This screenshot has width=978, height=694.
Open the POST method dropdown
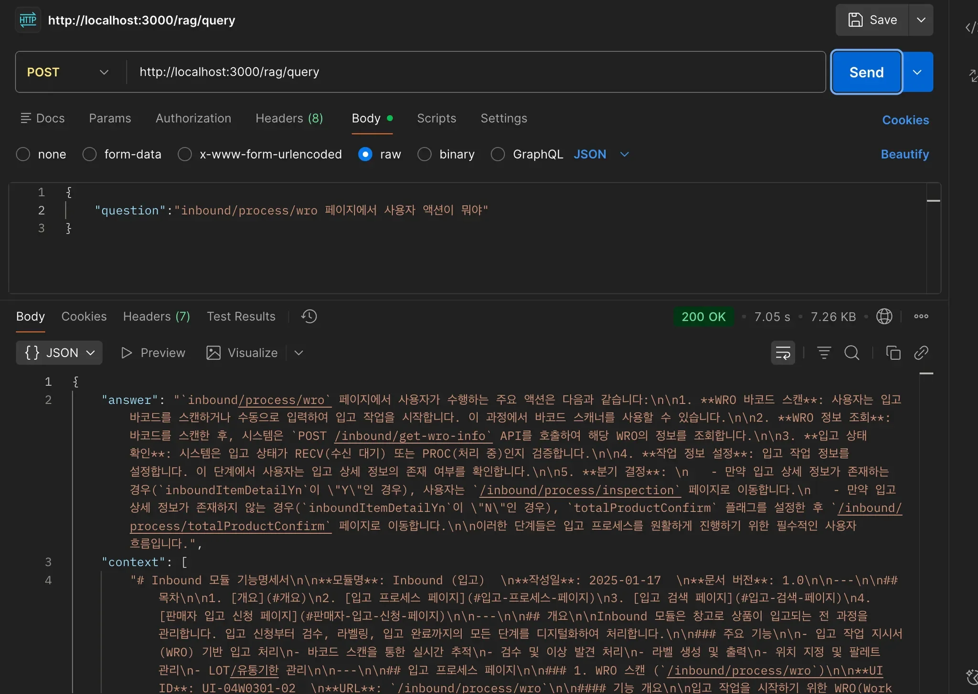(x=68, y=72)
